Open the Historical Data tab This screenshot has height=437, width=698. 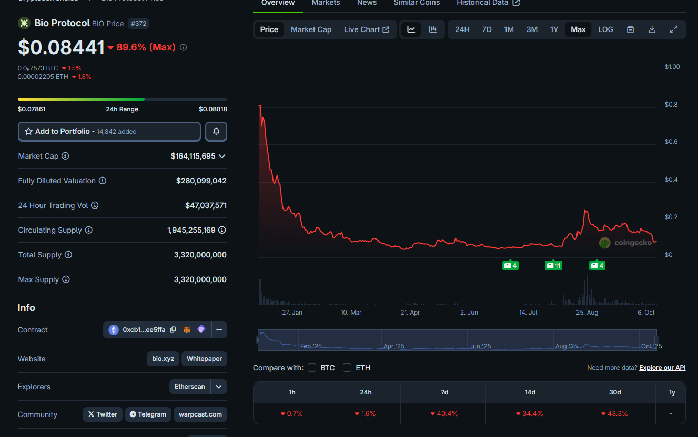(x=488, y=3)
